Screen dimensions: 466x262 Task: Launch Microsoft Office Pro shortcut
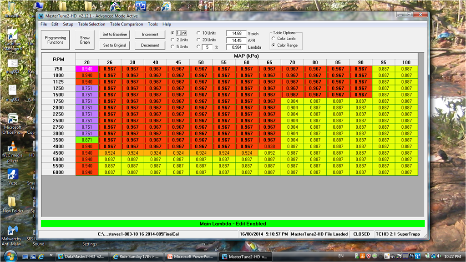tap(12, 124)
